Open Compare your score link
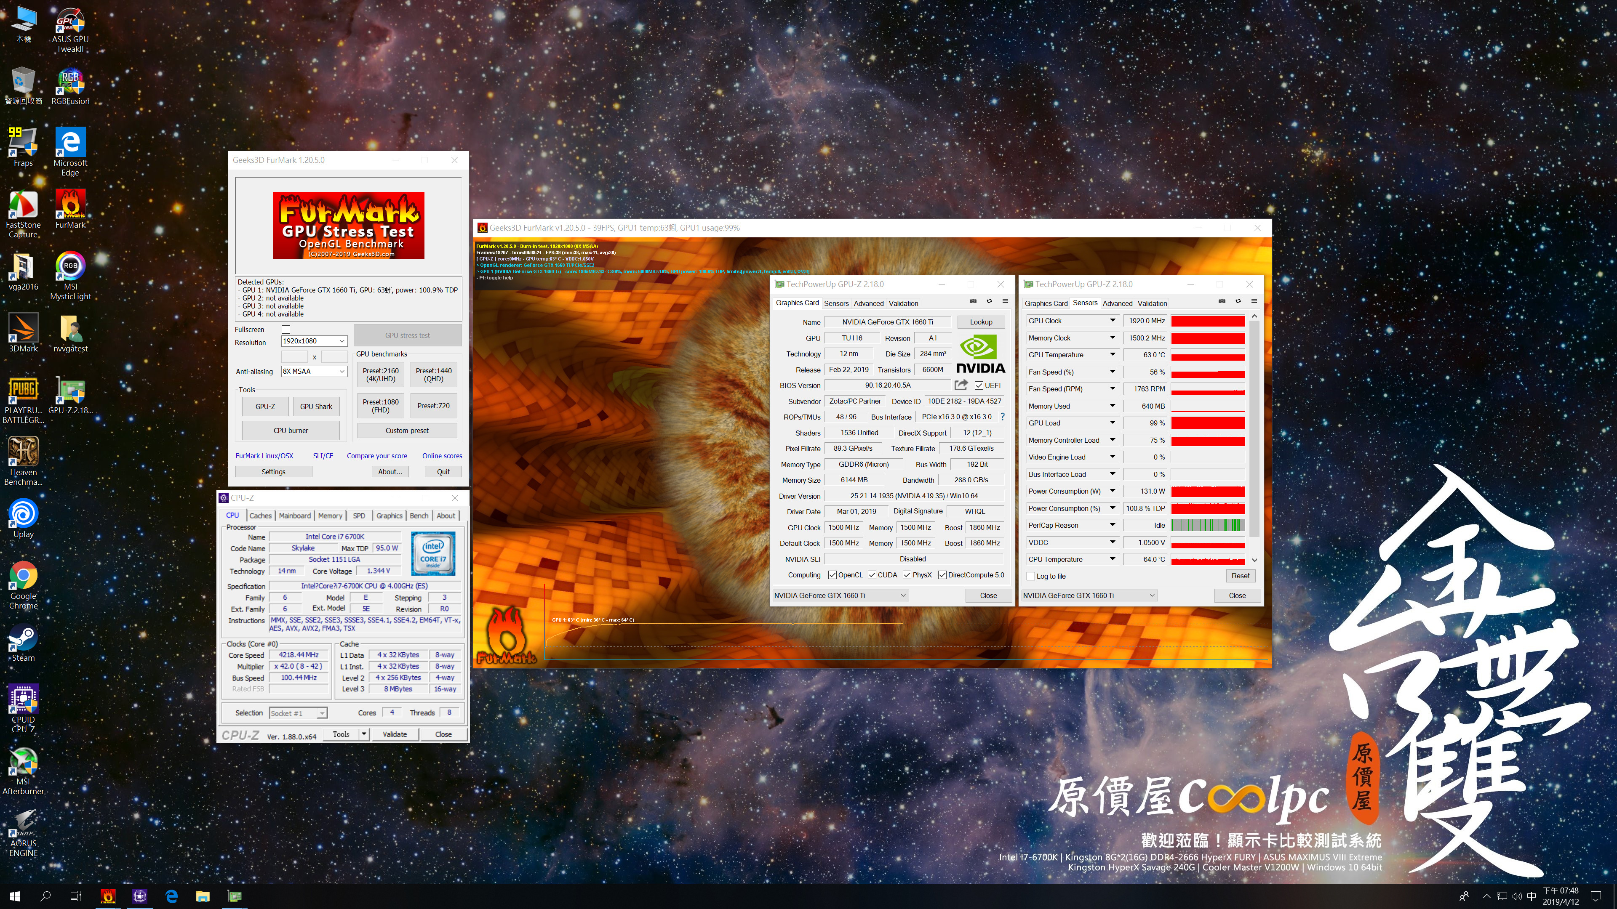Viewport: 1617px width, 909px height. (x=376, y=456)
